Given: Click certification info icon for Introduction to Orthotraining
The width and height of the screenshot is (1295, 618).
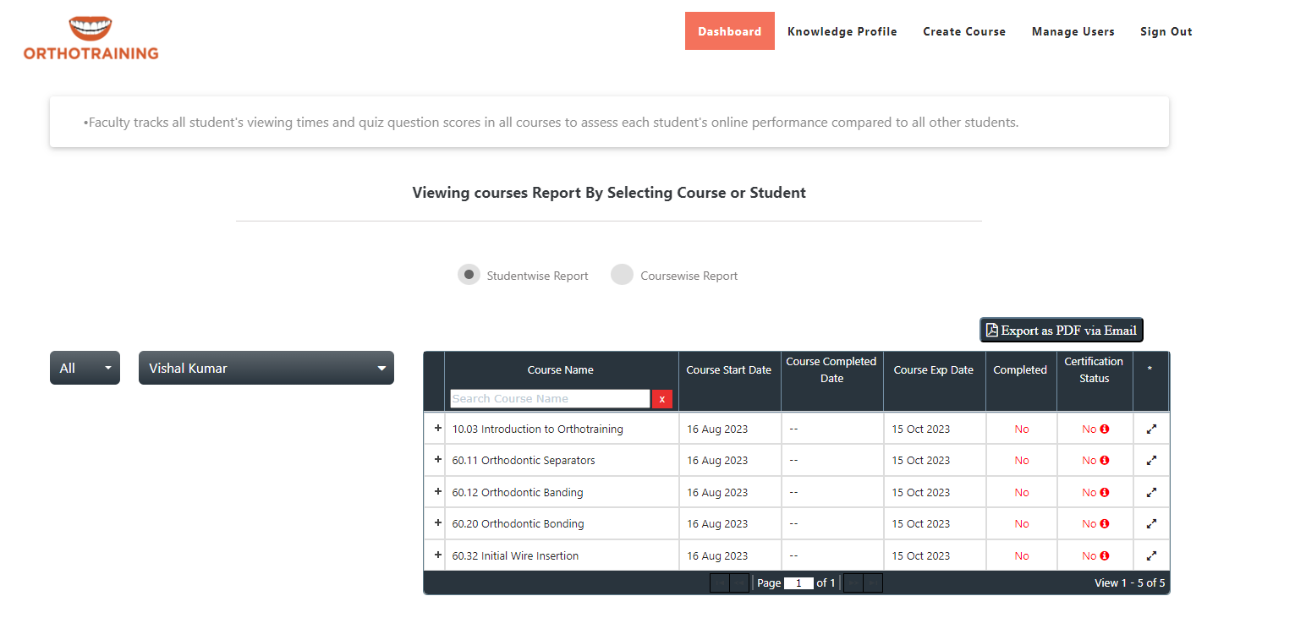Looking at the screenshot, I should (1105, 429).
